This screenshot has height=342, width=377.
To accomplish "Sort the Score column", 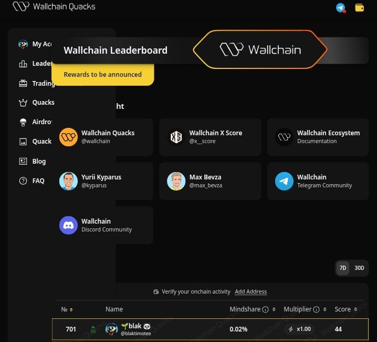I will [x=355, y=309].
